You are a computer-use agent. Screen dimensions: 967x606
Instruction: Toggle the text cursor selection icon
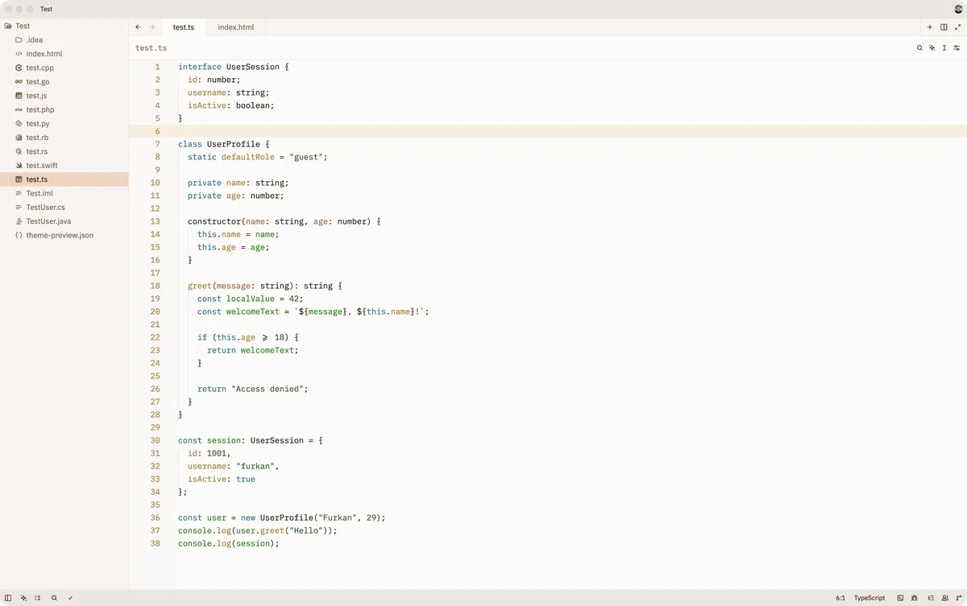[x=944, y=47]
